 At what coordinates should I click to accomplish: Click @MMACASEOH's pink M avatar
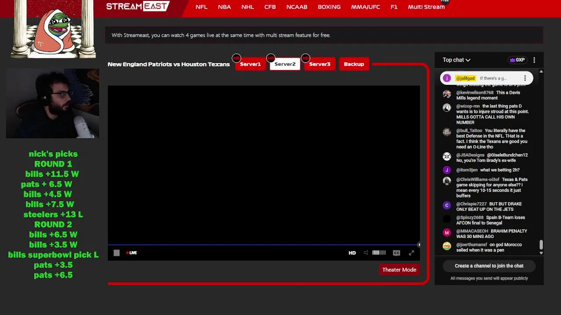coord(447,232)
